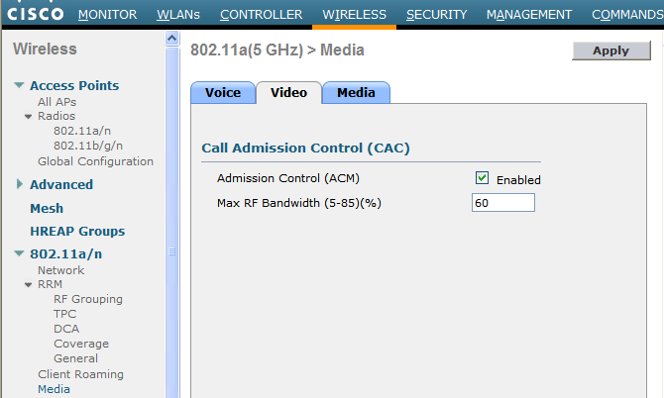Switch to the Media tab
Screen dimensions: 664x398
click(x=356, y=93)
